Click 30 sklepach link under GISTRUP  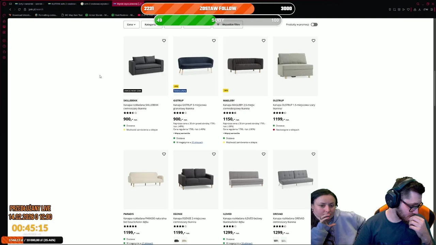pyautogui.click(x=197, y=142)
